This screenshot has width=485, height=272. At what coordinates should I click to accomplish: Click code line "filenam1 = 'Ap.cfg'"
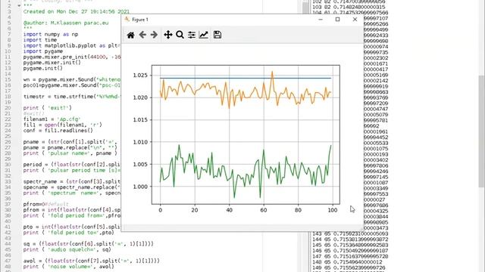52,119
